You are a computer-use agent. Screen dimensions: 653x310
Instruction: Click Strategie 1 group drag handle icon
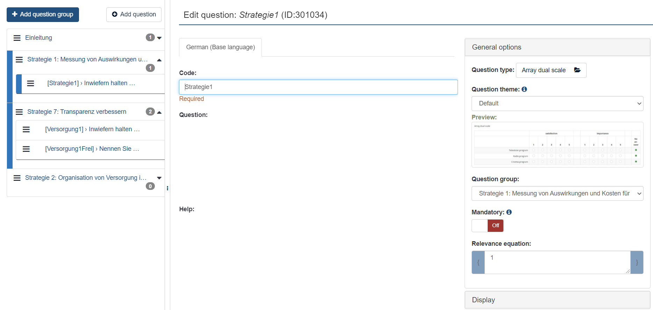(x=19, y=60)
